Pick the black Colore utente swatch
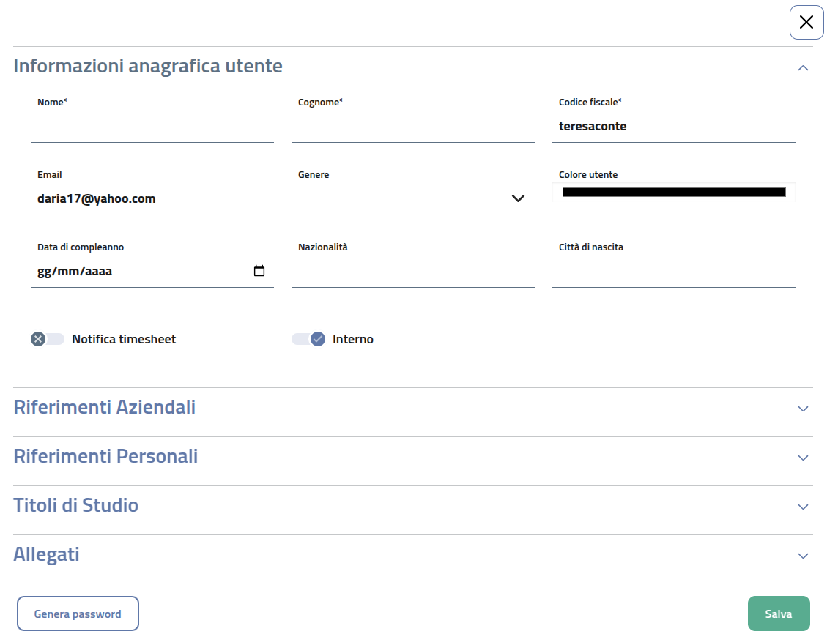Image resolution: width=827 pixels, height=637 pixels. coord(673,193)
